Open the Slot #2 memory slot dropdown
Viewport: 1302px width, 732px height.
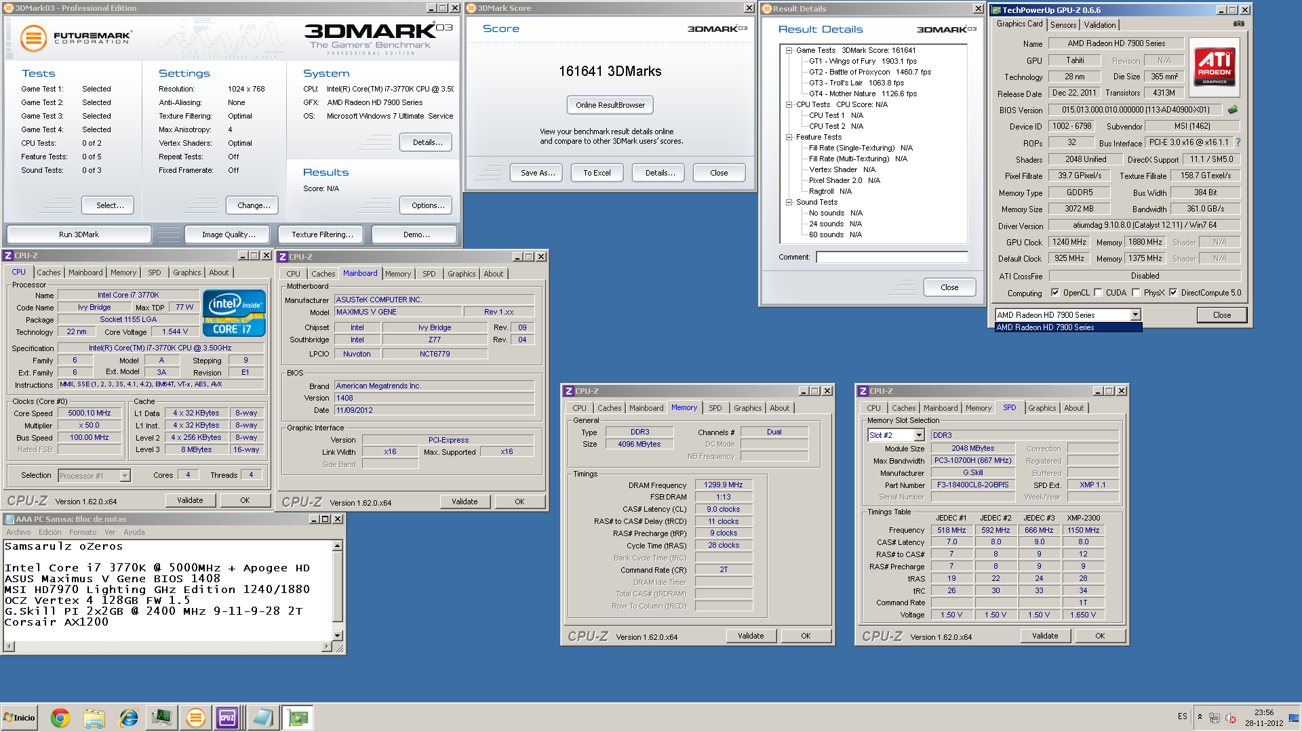click(919, 435)
